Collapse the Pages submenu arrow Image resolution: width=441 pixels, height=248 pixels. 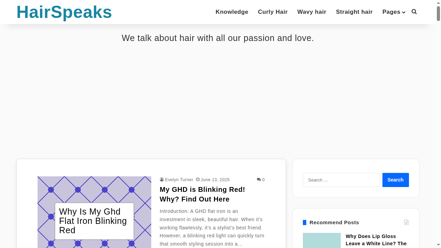pyautogui.click(x=404, y=12)
